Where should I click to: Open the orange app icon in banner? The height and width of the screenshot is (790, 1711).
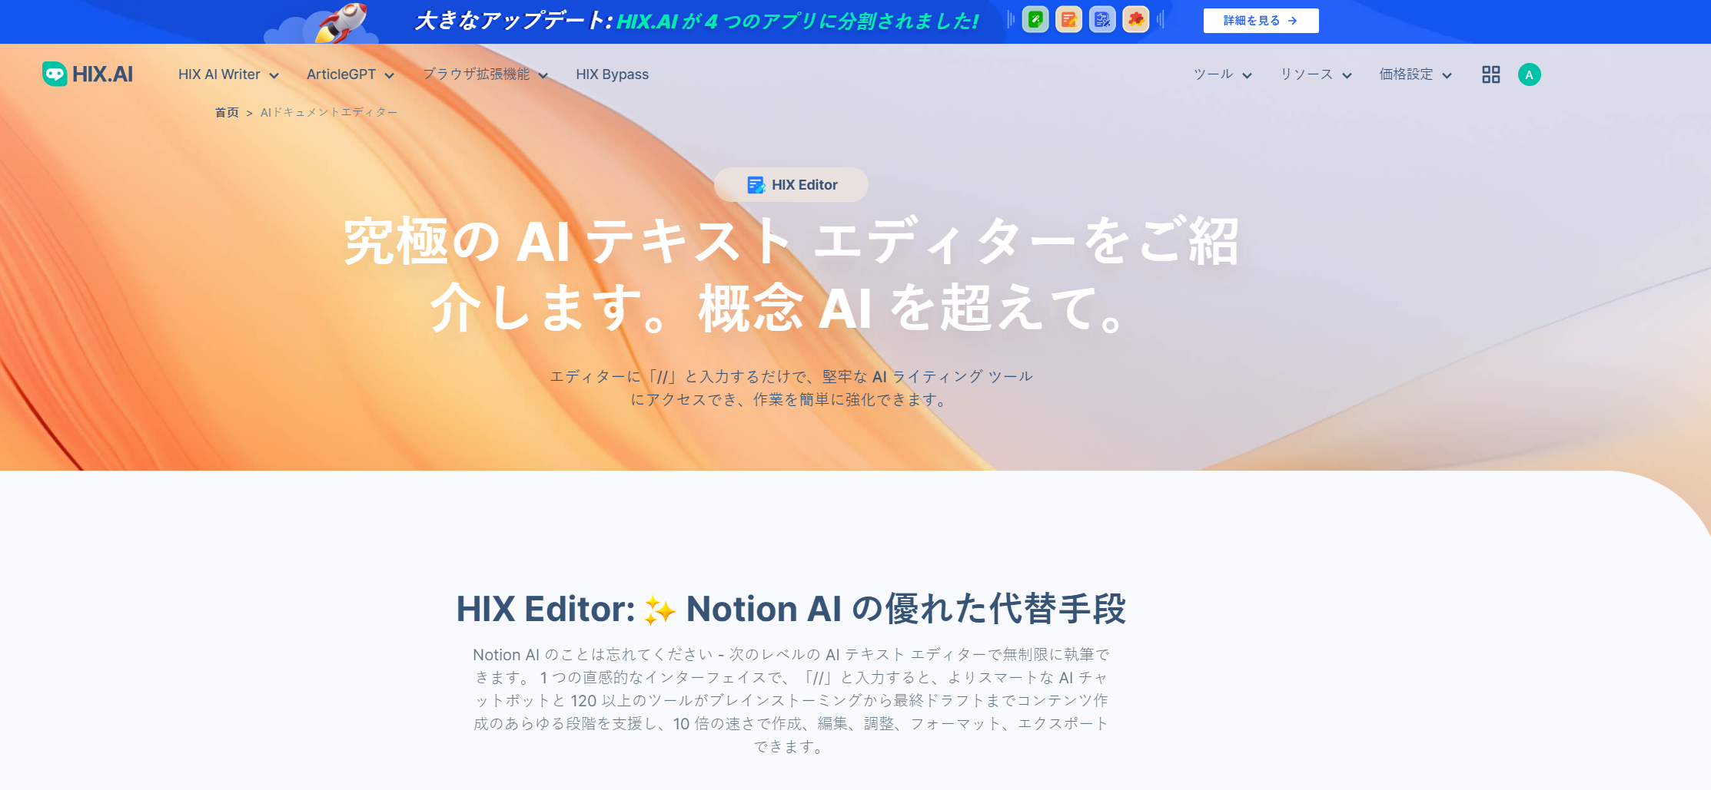(x=1068, y=20)
